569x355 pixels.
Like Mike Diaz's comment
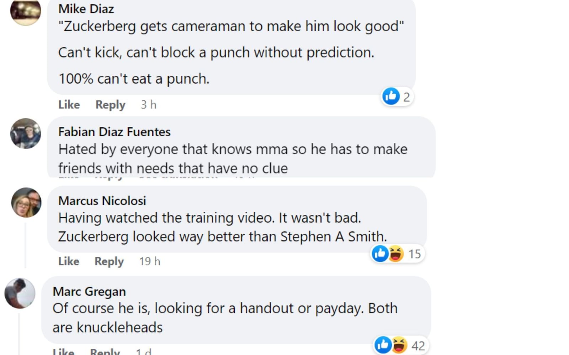point(69,105)
